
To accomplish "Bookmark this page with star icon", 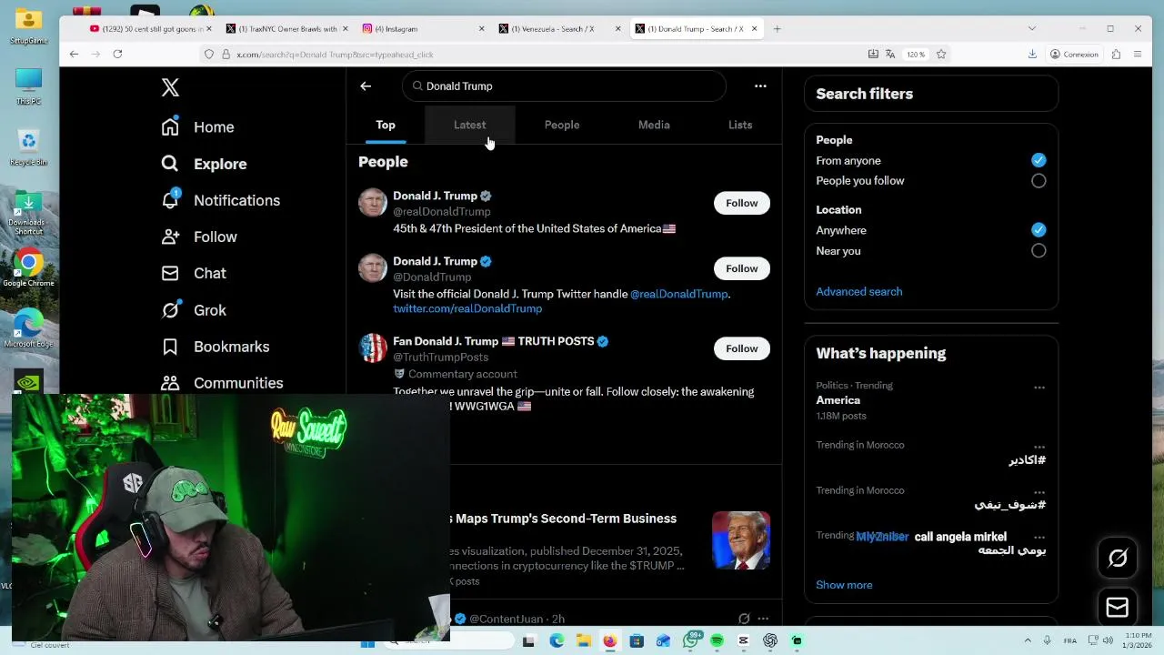I will coord(941,55).
